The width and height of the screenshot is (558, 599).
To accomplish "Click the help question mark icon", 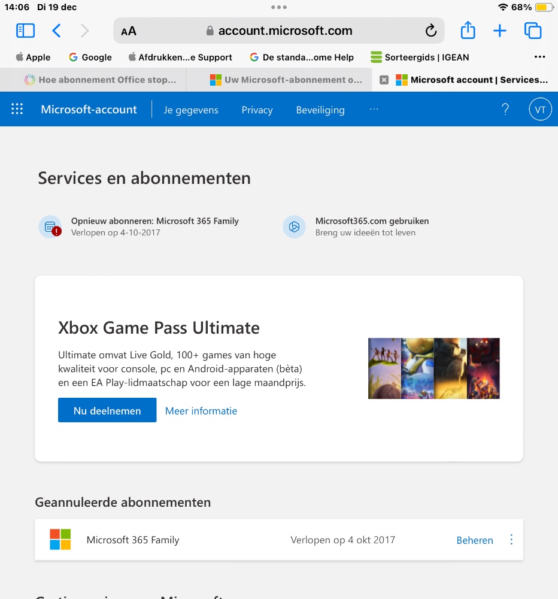I will click(x=505, y=110).
